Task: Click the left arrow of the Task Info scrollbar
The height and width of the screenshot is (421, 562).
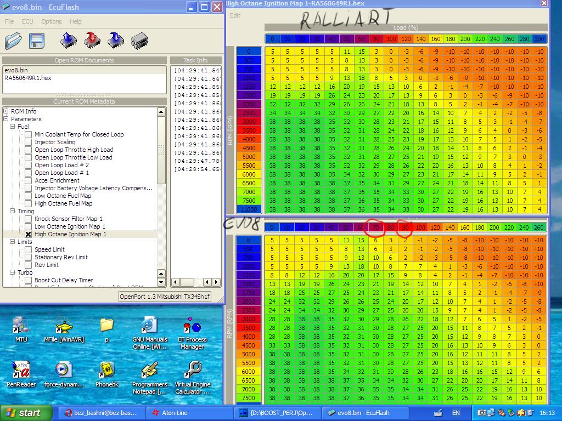Action: point(175,282)
